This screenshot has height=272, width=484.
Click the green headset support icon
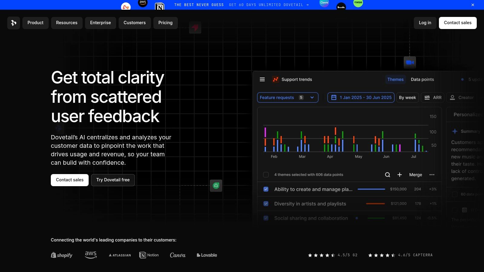click(216, 186)
